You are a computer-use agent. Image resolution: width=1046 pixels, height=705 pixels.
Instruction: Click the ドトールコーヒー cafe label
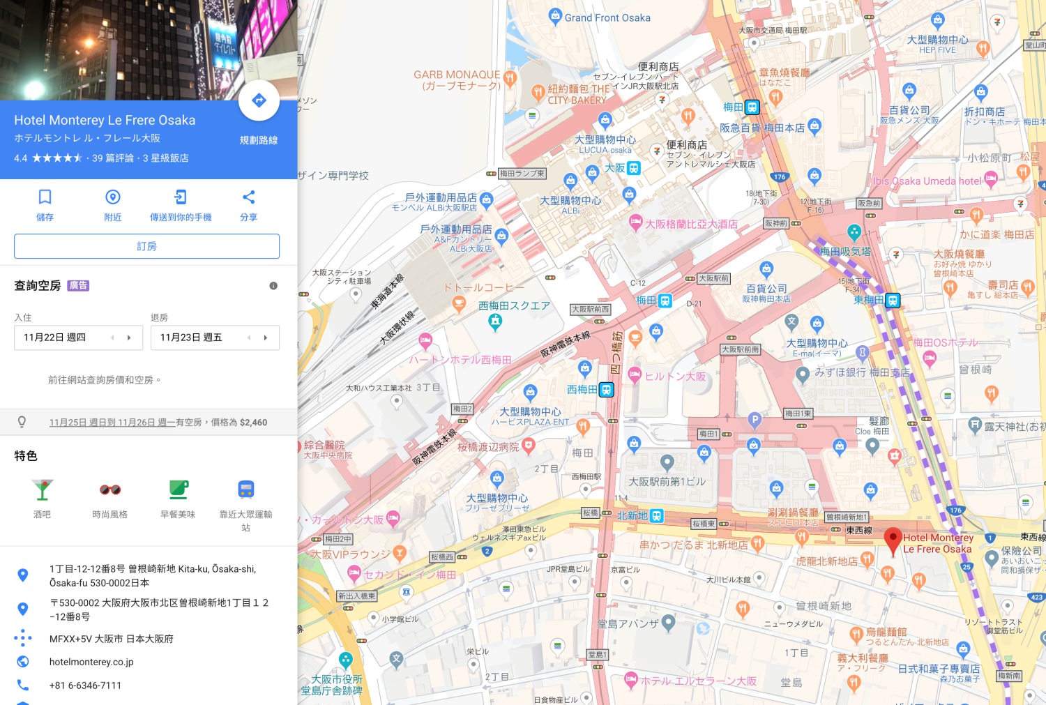coord(484,287)
